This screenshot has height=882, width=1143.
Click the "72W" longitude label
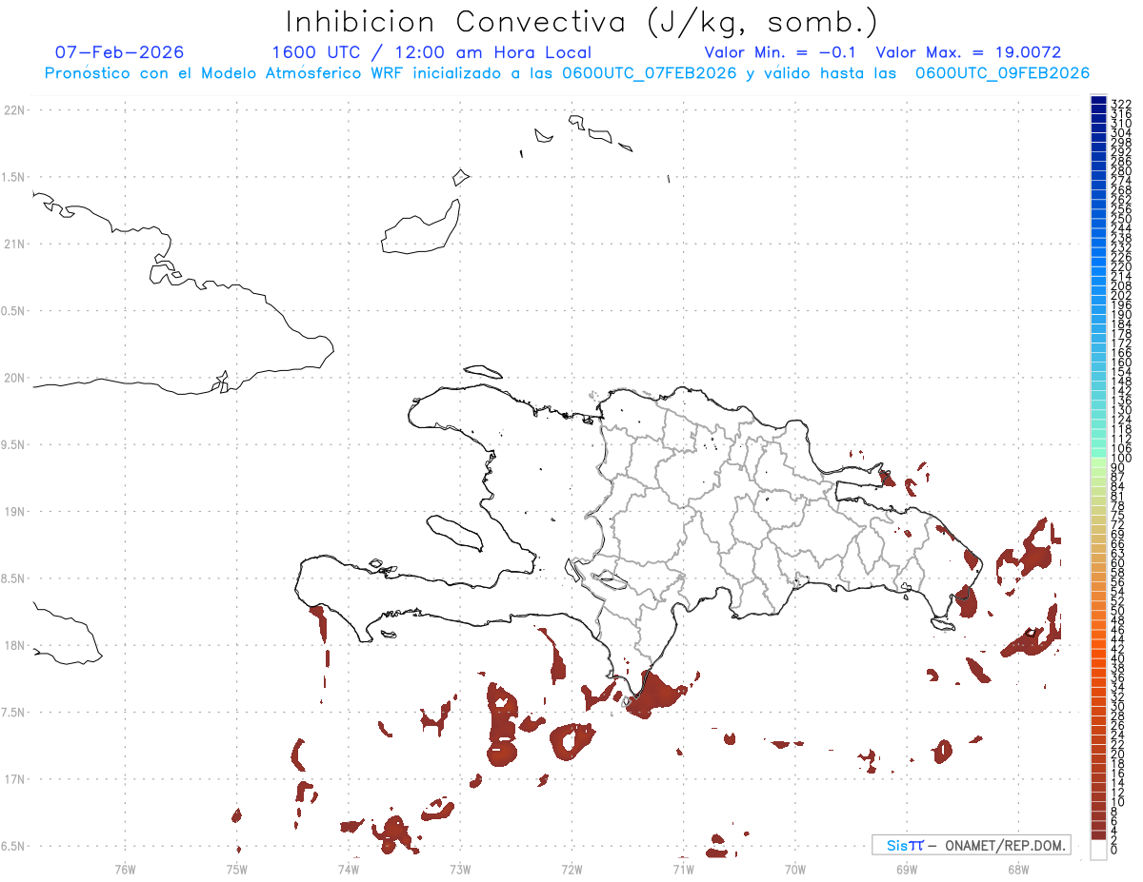(x=572, y=868)
